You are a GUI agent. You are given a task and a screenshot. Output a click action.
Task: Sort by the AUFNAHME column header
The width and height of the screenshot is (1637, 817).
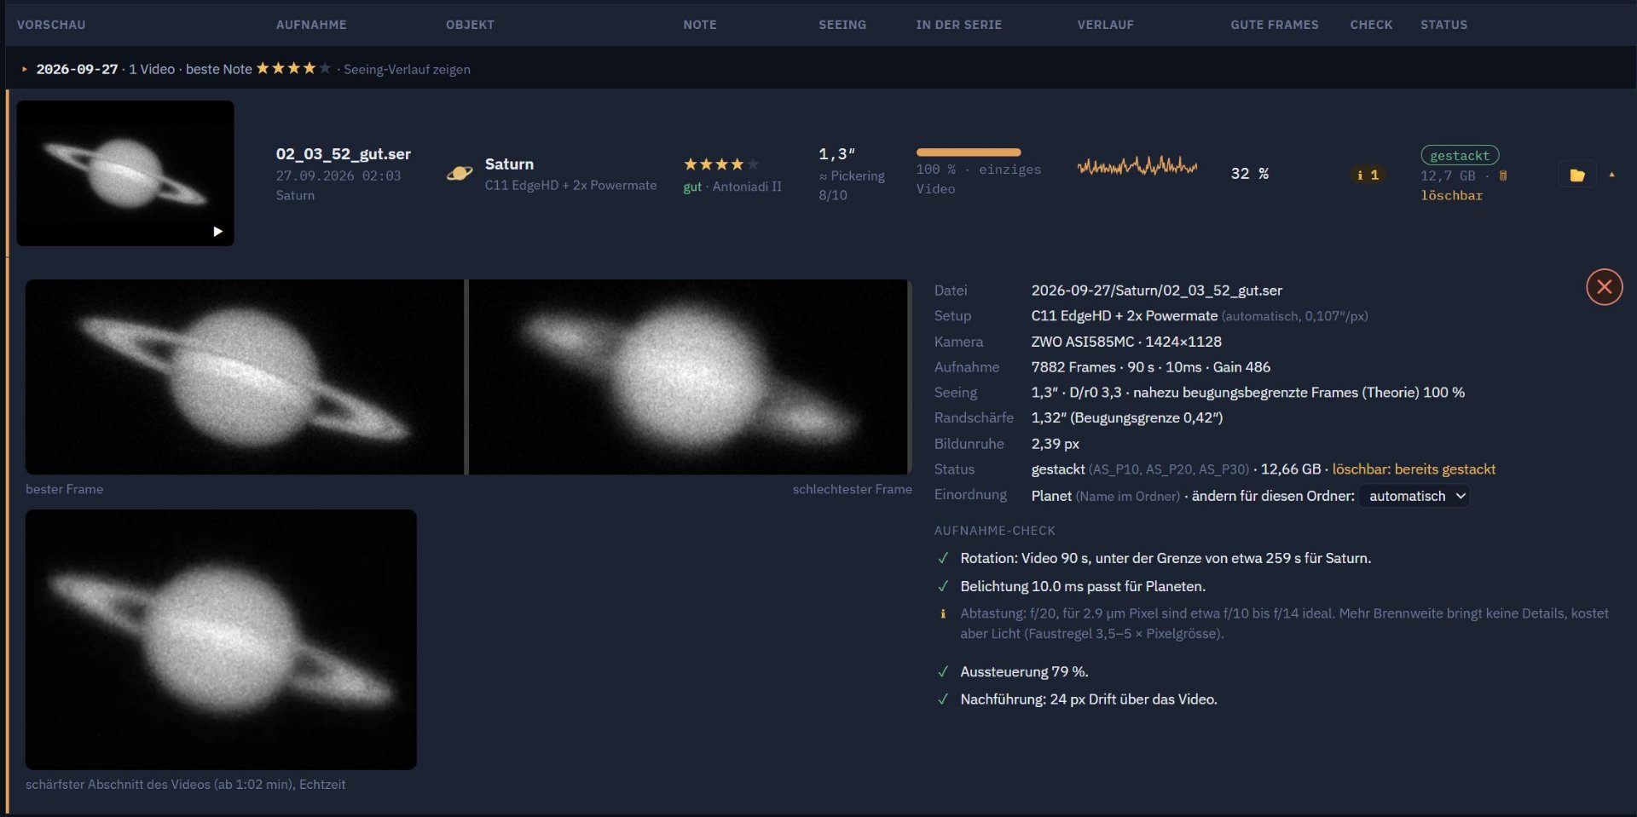(x=311, y=25)
